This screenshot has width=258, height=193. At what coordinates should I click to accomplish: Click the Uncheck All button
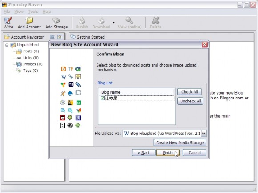click(190, 101)
